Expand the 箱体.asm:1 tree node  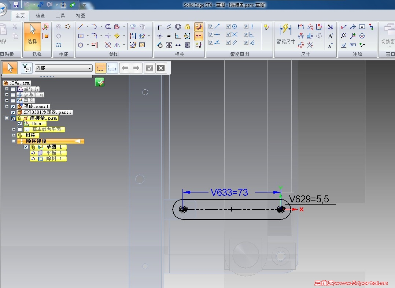pyautogui.click(x=7, y=106)
